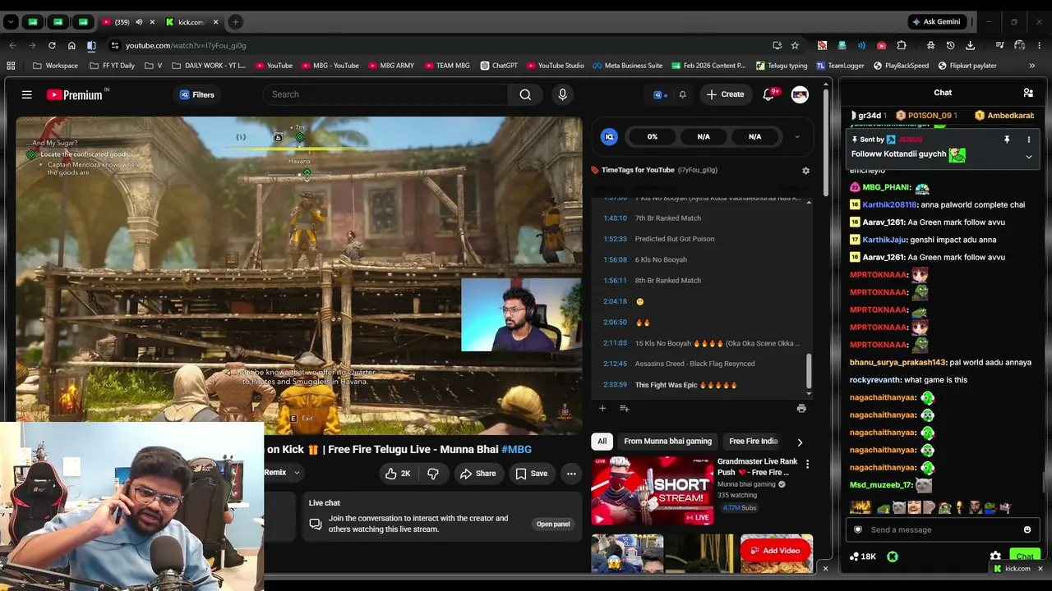Open YouTube notifications bell
This screenshot has width=1052, height=591.
768,94
